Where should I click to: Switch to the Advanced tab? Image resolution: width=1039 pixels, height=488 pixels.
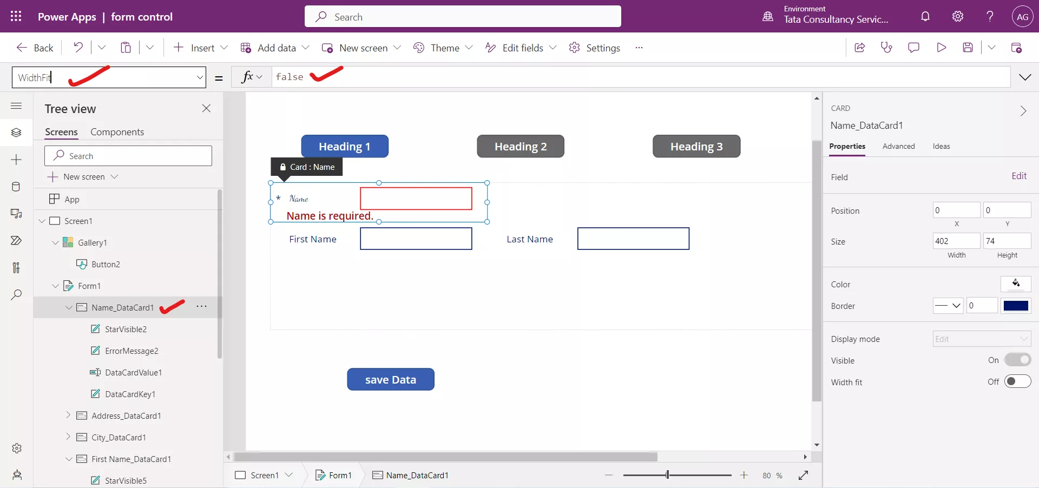pos(898,146)
